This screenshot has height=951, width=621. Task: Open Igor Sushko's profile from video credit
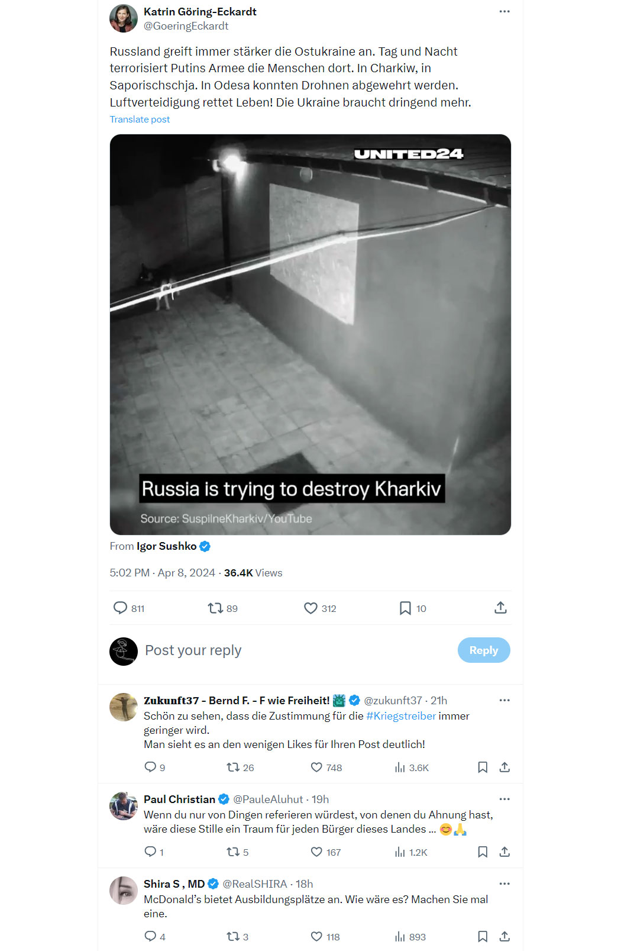tap(167, 546)
